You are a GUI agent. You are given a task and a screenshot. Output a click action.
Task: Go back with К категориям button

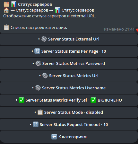[x=69, y=137]
